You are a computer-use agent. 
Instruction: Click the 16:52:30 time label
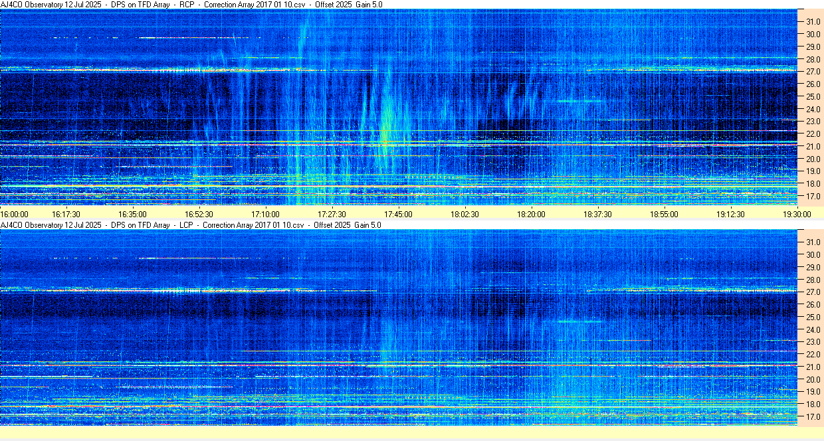tap(199, 214)
